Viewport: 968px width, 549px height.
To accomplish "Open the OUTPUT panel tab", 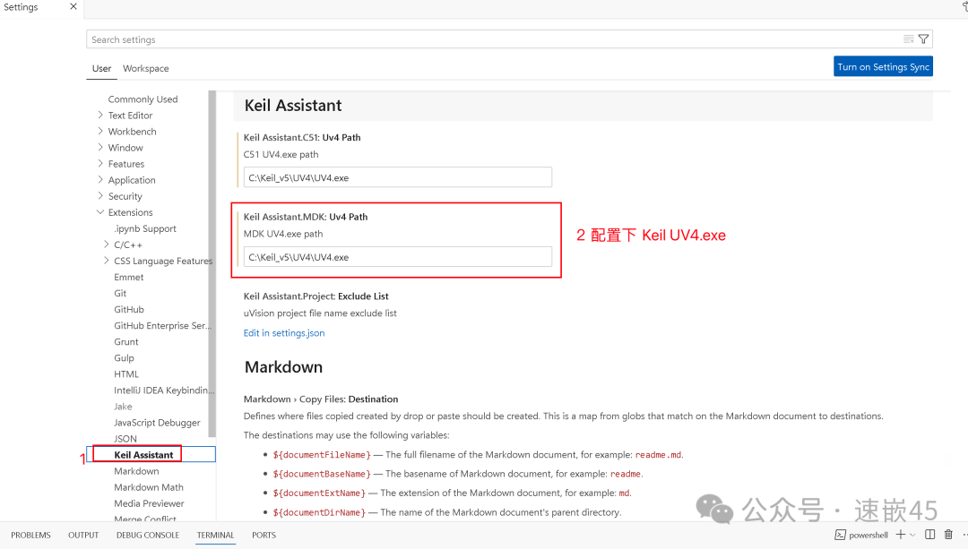I will [x=83, y=536].
